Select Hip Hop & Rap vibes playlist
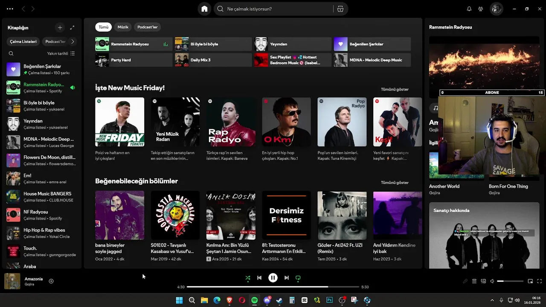 point(42,233)
